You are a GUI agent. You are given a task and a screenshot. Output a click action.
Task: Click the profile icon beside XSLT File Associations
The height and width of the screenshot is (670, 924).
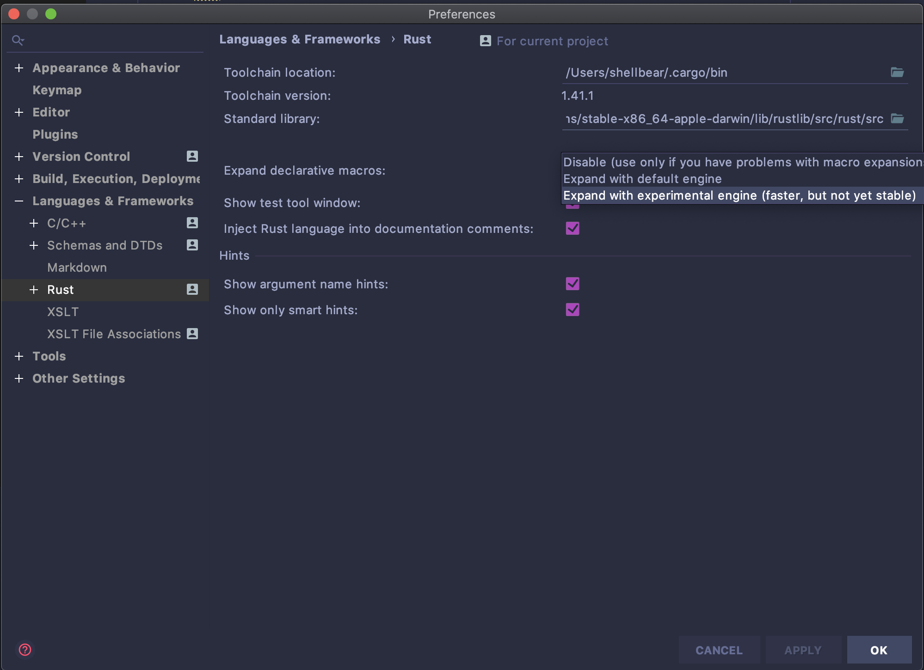[x=193, y=334]
